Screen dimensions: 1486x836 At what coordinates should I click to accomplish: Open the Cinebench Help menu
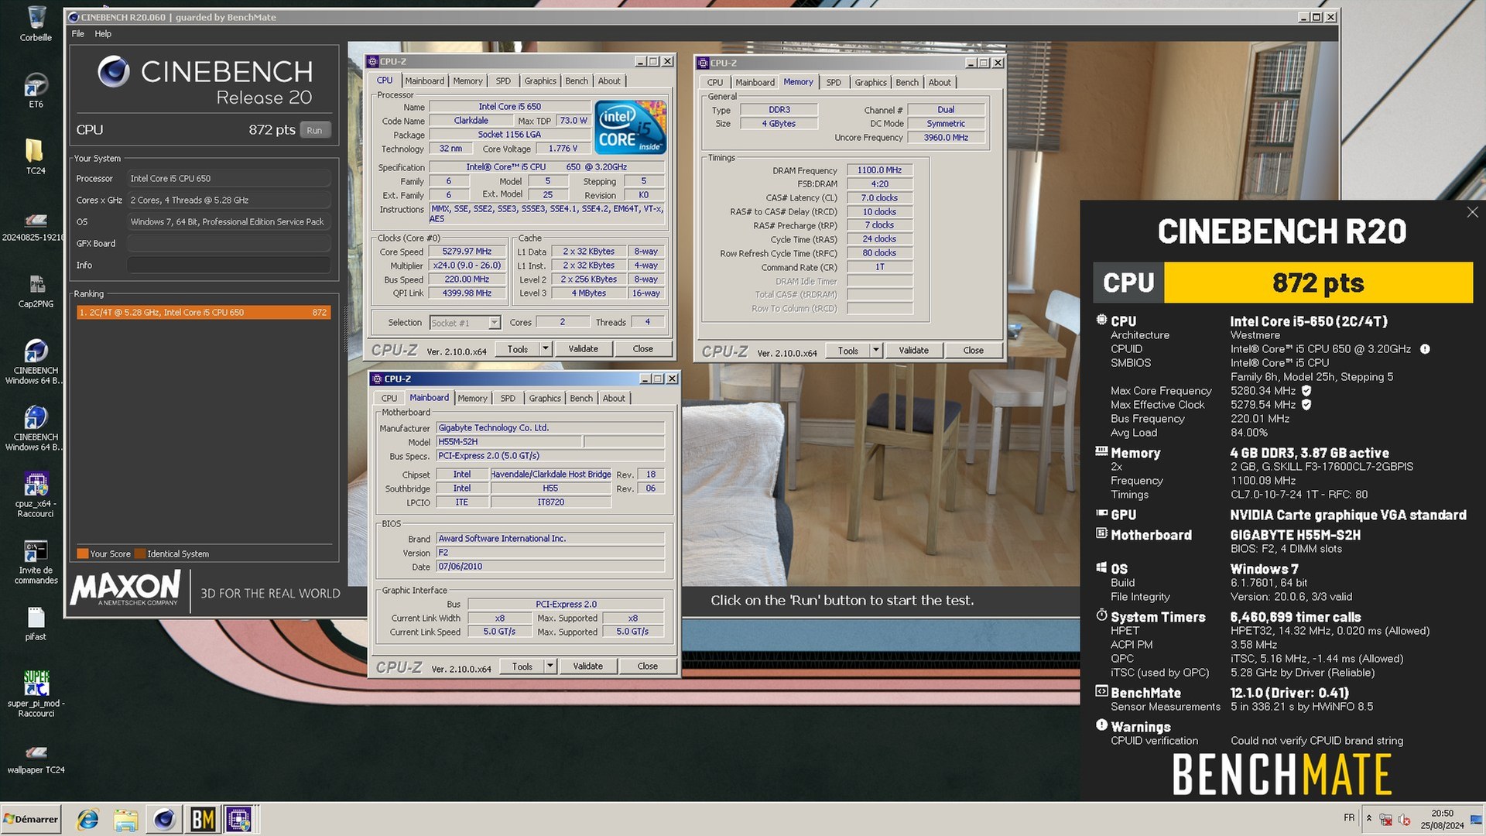103,34
